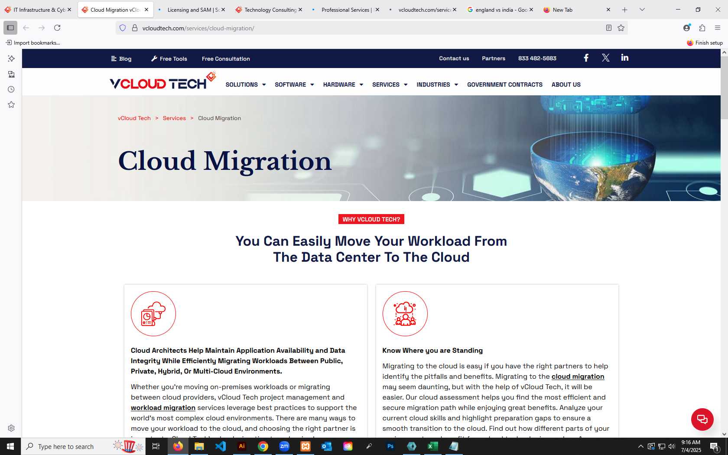Image resolution: width=728 pixels, height=455 pixels.
Task: Switch to Professional Services tab
Action: 345,10
